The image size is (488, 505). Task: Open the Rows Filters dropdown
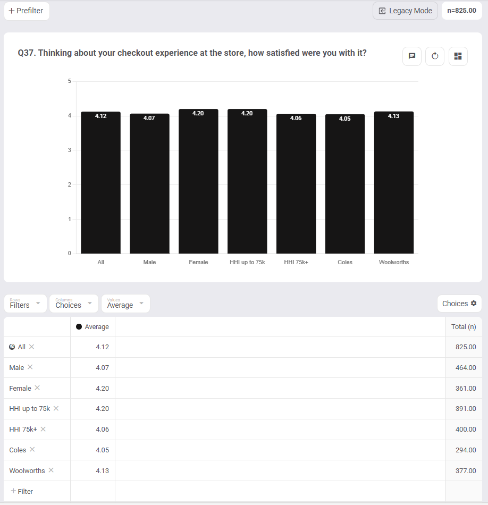tap(26, 304)
